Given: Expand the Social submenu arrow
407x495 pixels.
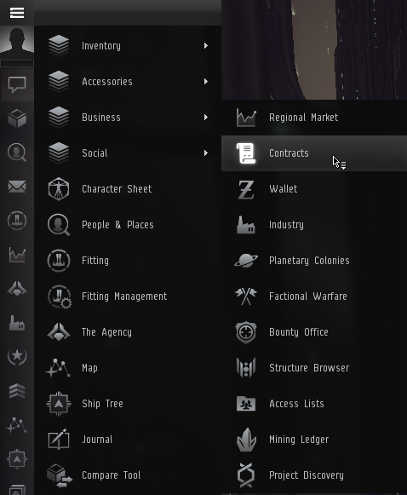Looking at the screenshot, I should pyautogui.click(x=206, y=153).
